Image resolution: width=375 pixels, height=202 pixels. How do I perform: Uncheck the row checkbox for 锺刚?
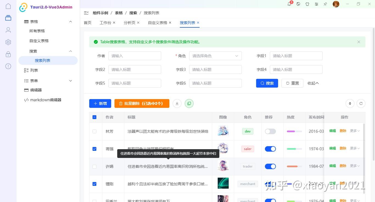point(94,184)
